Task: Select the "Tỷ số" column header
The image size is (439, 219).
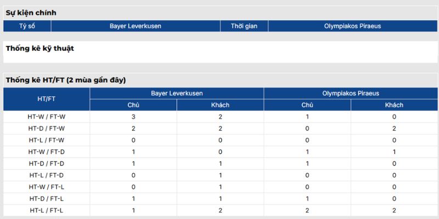Action: (27, 26)
